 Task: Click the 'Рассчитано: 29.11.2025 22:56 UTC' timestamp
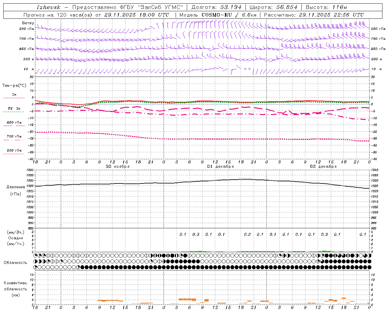coord(314,15)
